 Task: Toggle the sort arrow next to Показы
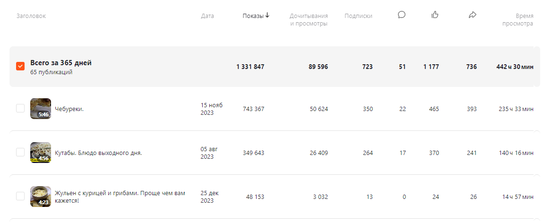267,15
